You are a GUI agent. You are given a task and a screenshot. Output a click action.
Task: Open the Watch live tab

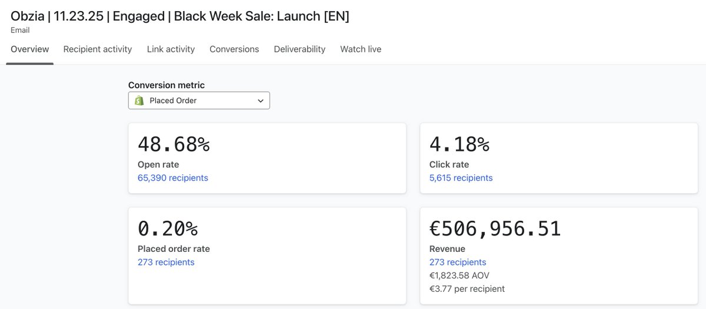[361, 49]
